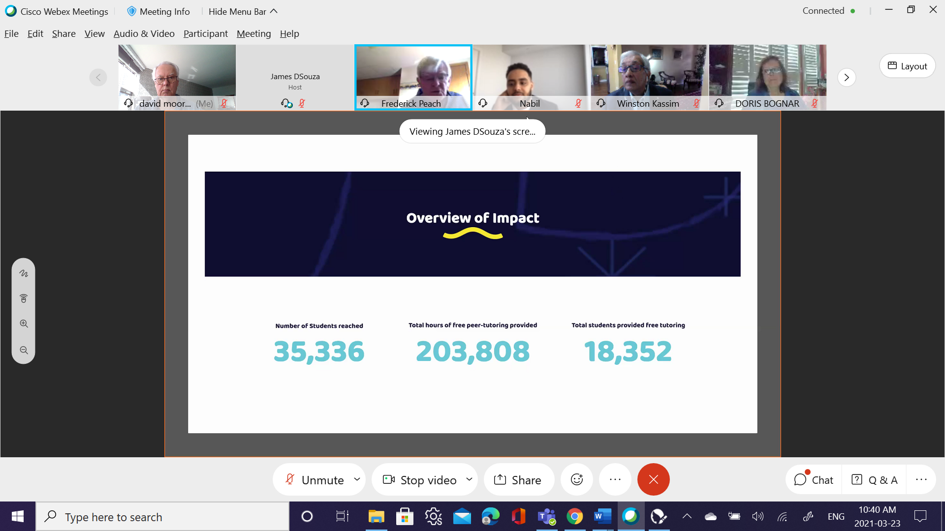Click the Layout button

point(907,66)
